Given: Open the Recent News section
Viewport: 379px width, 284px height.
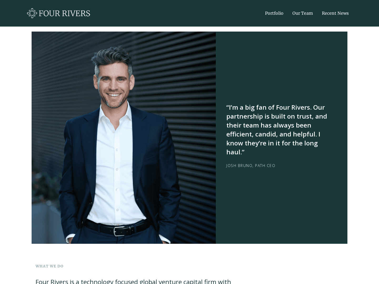Looking at the screenshot, I should click(x=335, y=13).
